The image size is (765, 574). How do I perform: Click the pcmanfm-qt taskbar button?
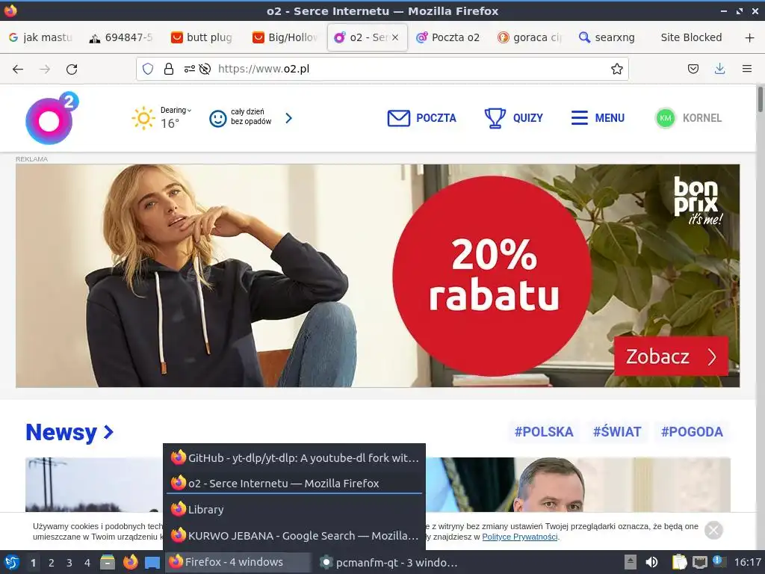point(388,562)
